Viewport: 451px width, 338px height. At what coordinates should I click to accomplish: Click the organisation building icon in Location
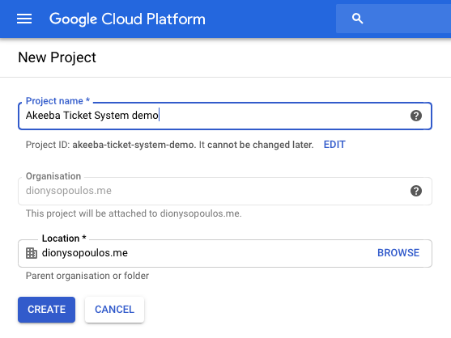tap(32, 253)
